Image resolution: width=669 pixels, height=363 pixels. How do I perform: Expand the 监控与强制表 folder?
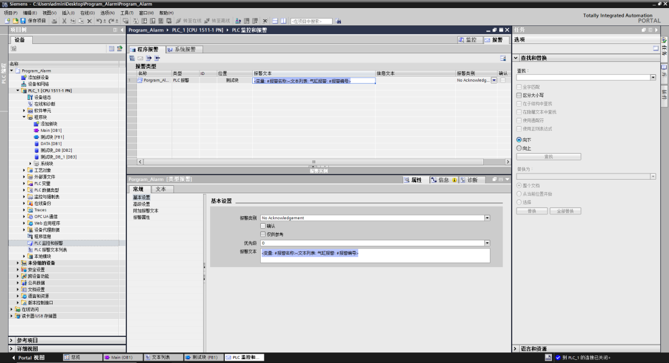(24, 196)
